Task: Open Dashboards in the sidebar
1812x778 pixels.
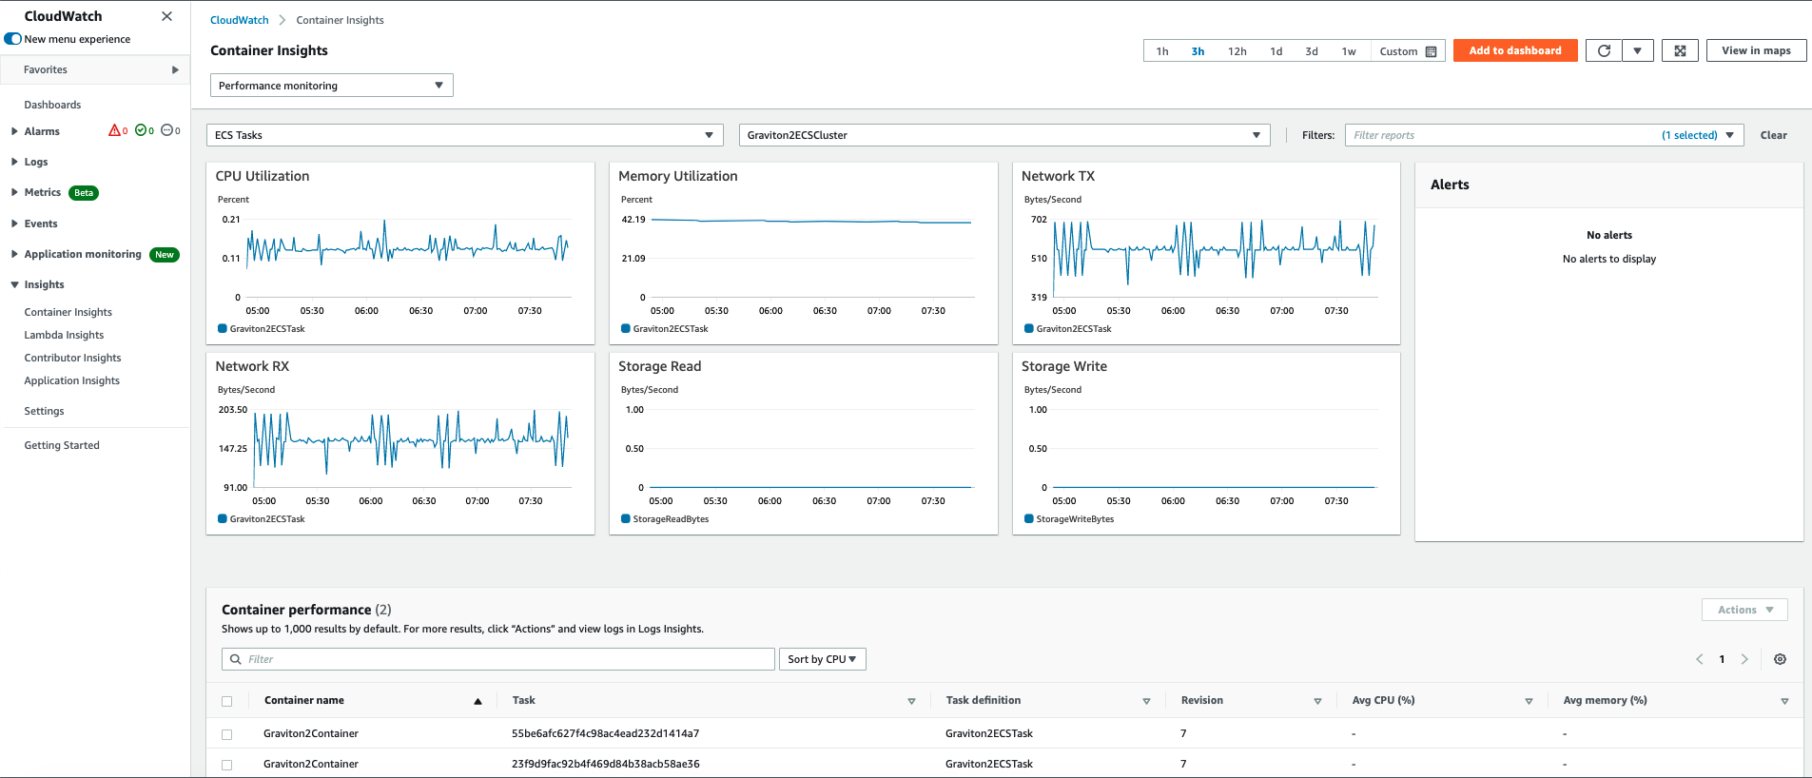Action: [x=52, y=105]
